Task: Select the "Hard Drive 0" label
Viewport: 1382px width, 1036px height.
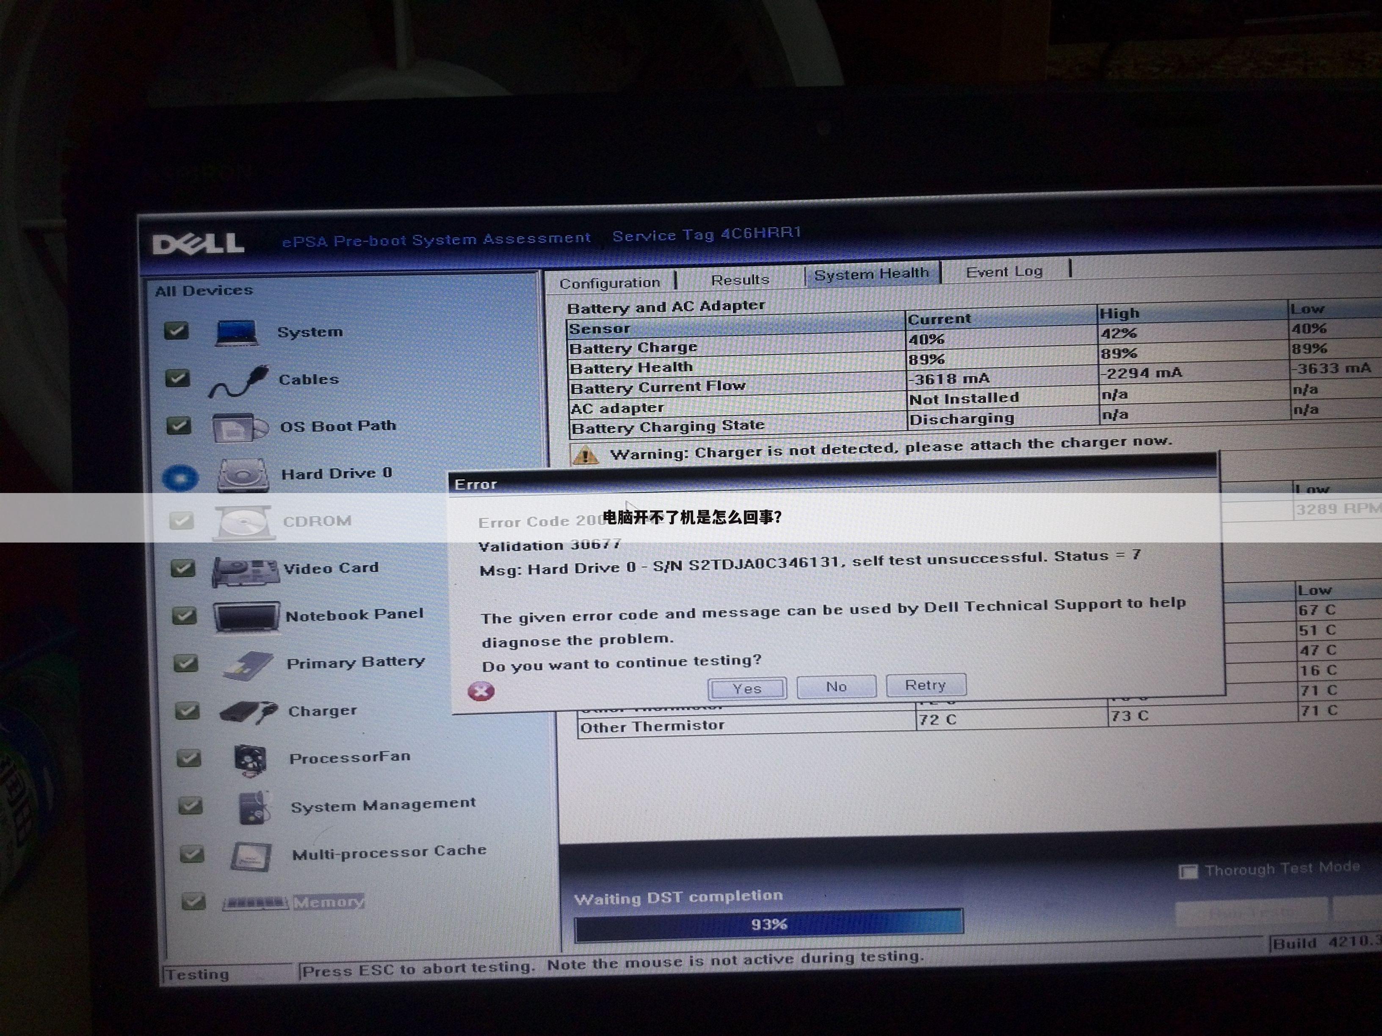Action: pos(337,473)
